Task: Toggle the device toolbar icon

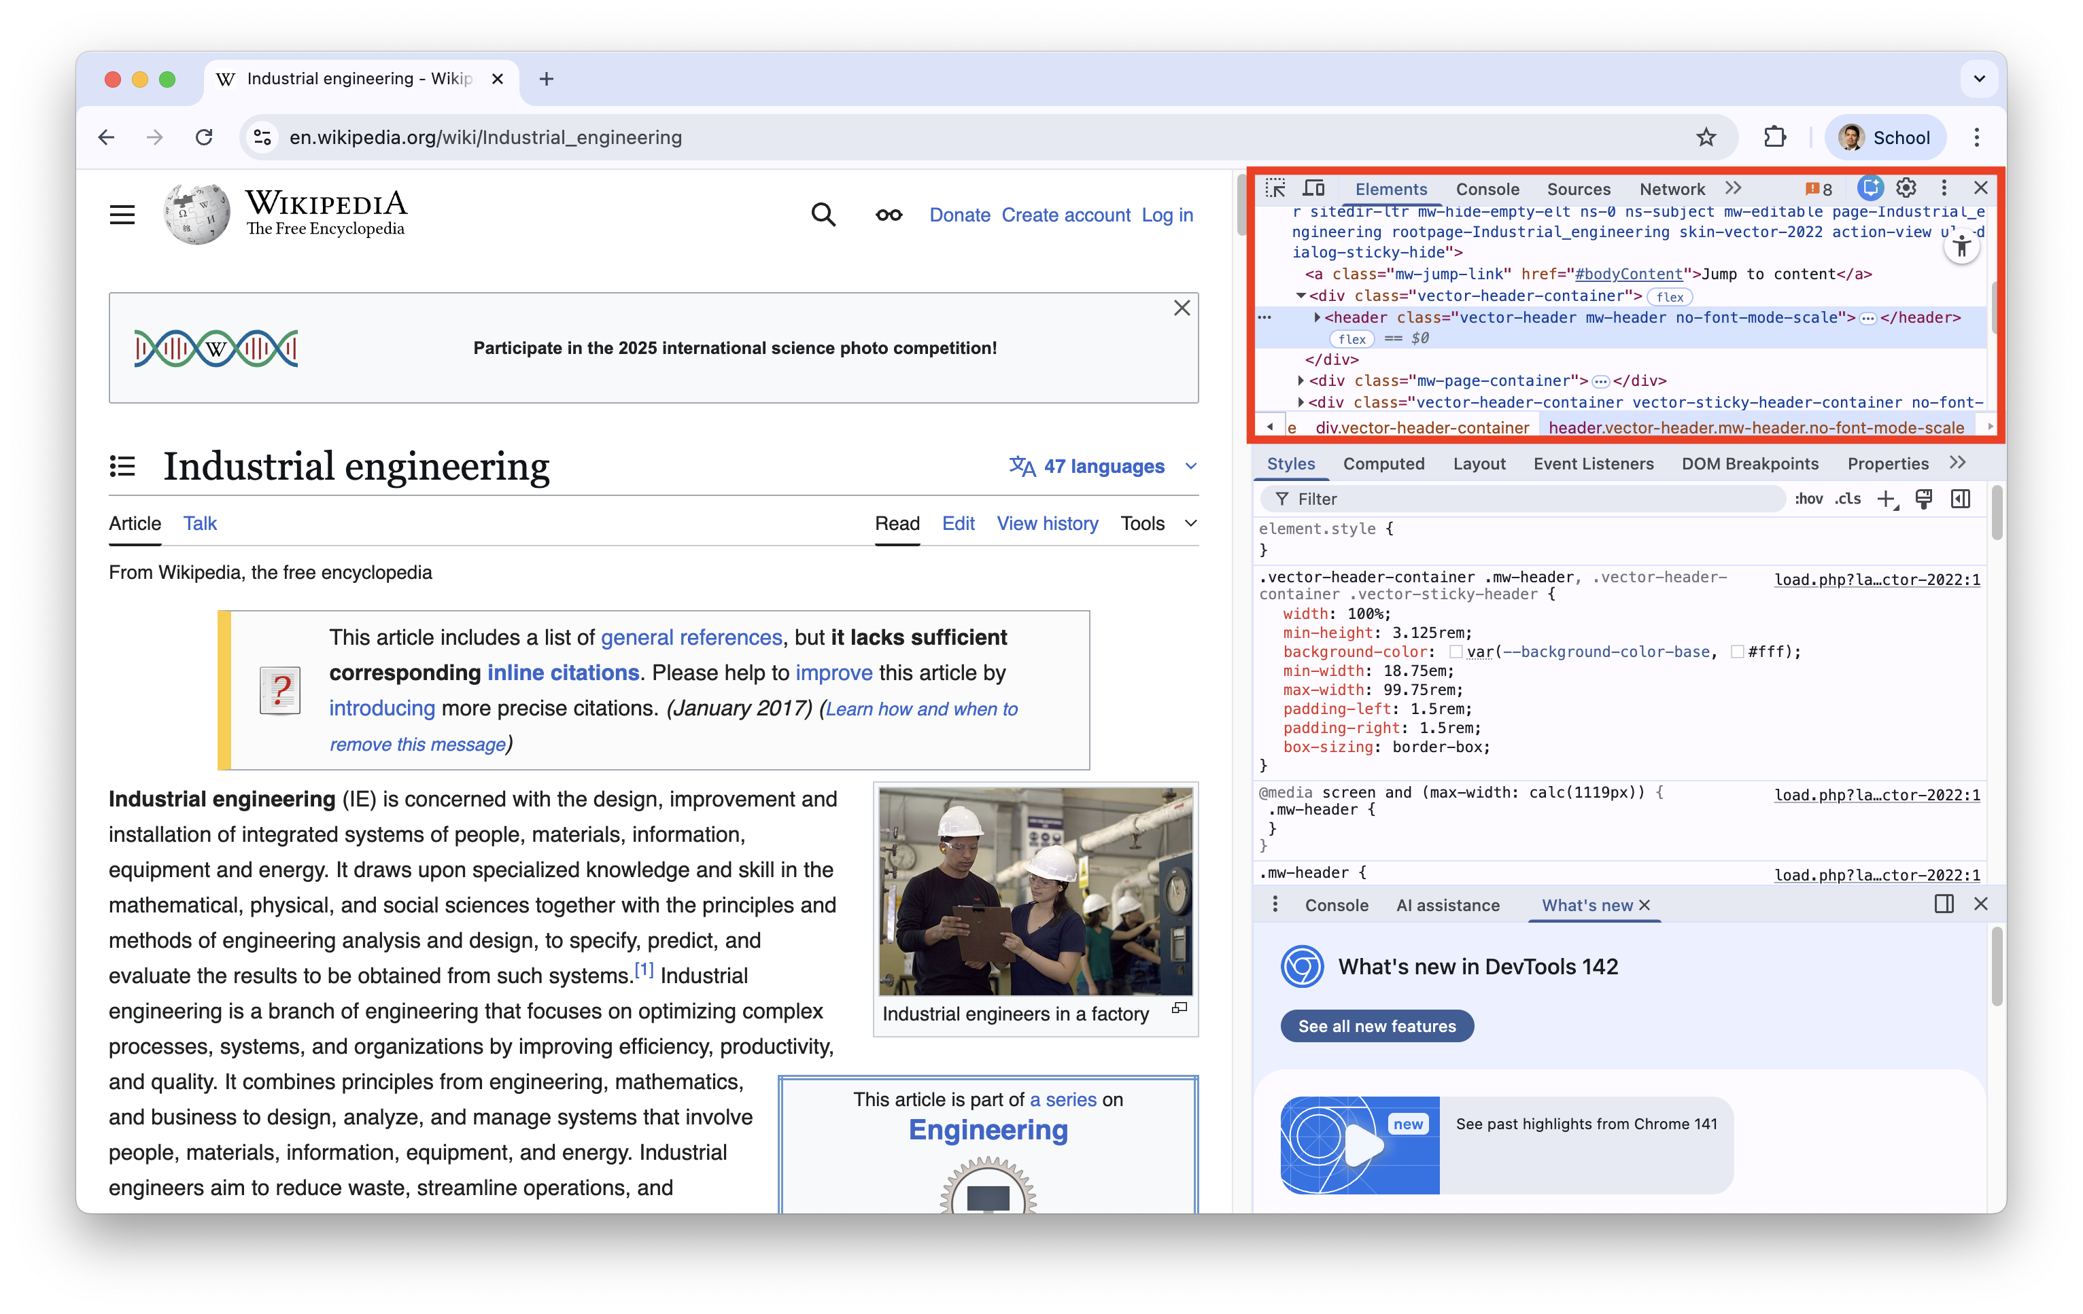Action: tap(1314, 188)
